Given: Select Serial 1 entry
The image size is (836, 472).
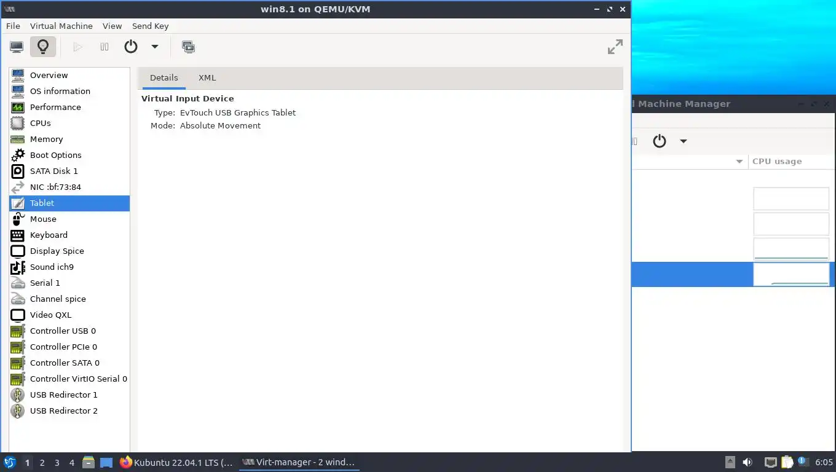Looking at the screenshot, I should (x=69, y=283).
